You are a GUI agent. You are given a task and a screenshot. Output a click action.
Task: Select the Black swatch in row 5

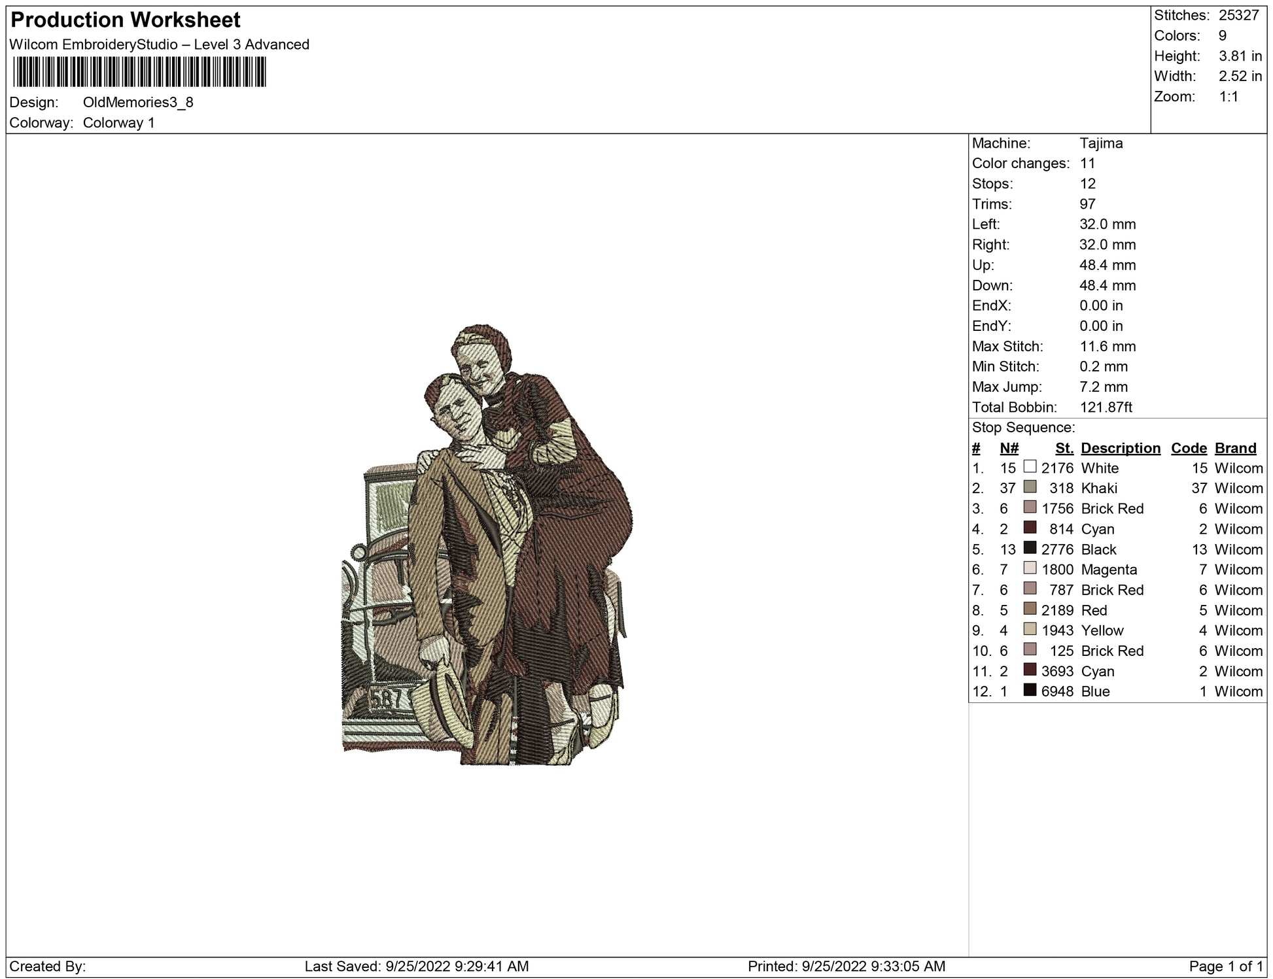coord(1030,548)
